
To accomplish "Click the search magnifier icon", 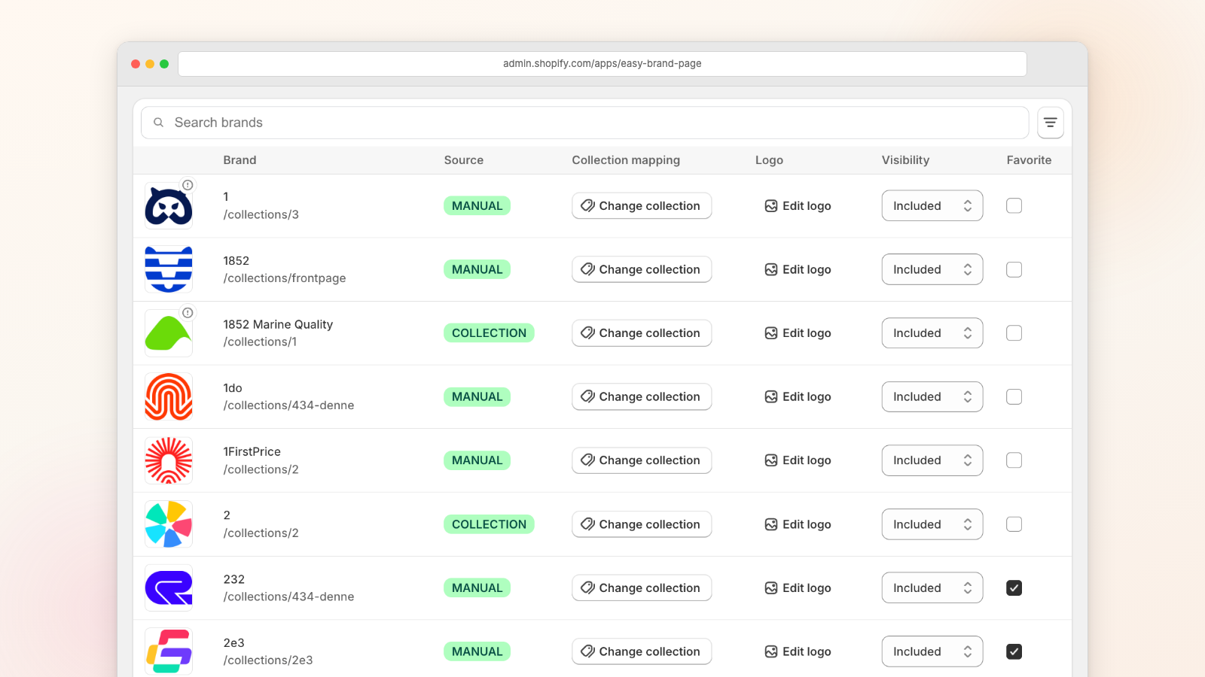I will pyautogui.click(x=159, y=123).
